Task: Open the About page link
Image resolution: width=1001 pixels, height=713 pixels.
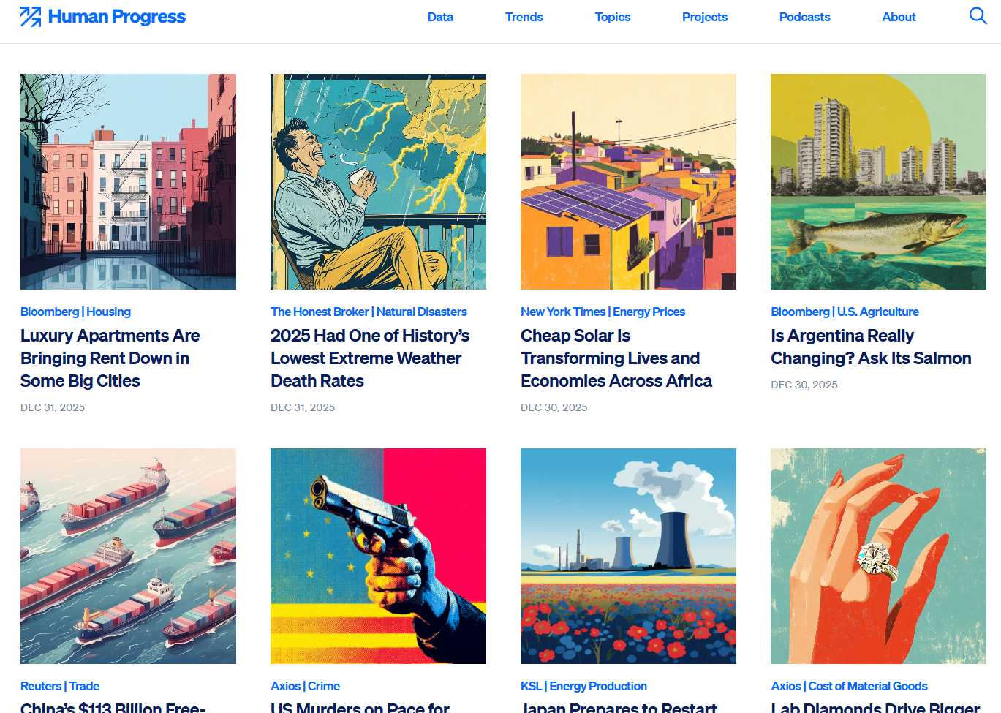Action: [899, 17]
